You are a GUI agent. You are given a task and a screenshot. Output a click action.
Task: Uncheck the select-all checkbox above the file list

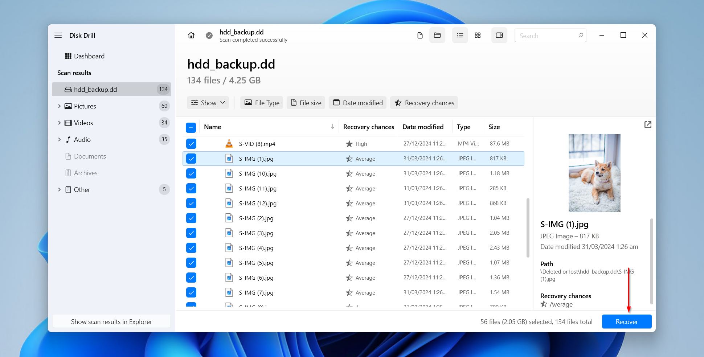[191, 128]
